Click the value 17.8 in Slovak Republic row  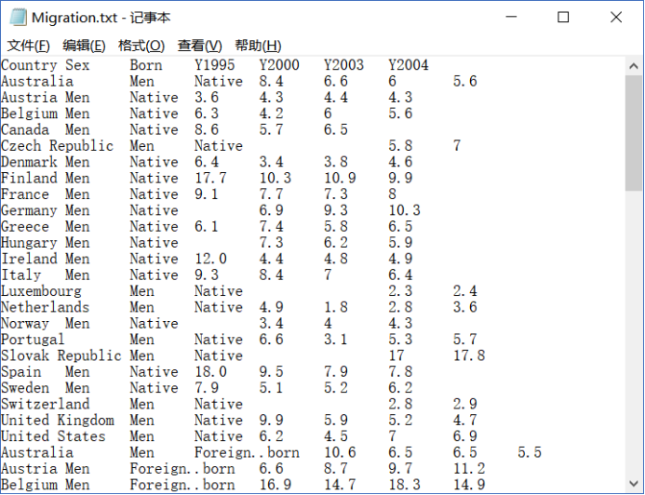[x=469, y=355]
